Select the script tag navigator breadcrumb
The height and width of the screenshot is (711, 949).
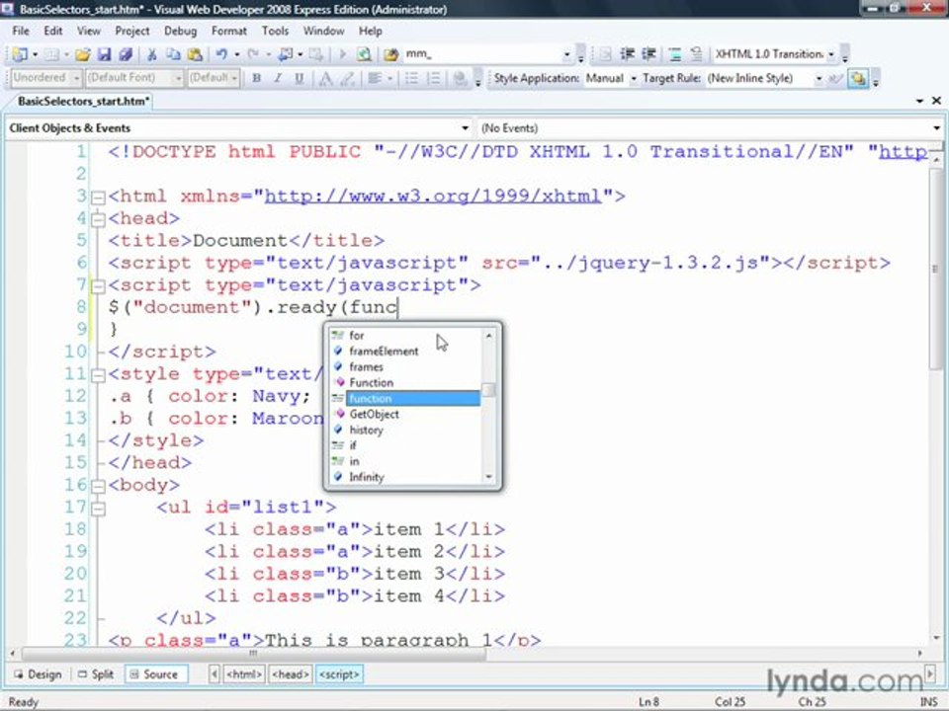click(x=339, y=674)
